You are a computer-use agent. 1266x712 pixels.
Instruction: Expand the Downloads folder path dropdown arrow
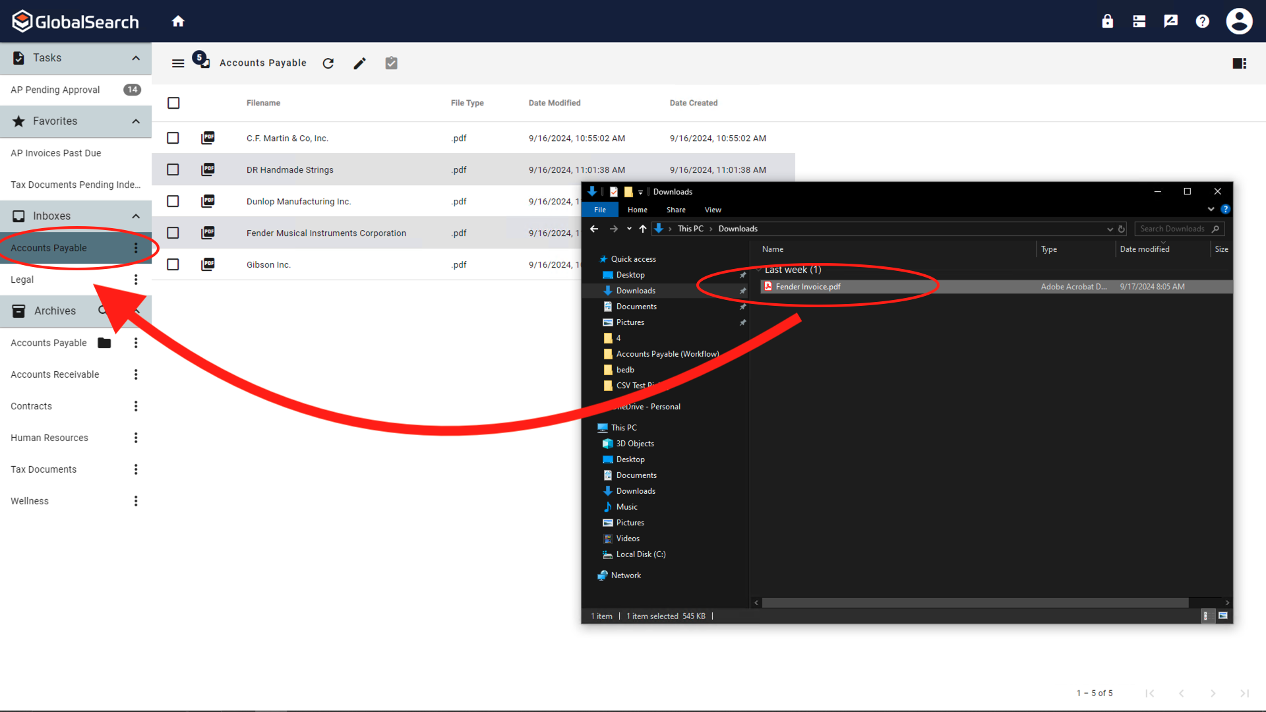tap(1110, 229)
